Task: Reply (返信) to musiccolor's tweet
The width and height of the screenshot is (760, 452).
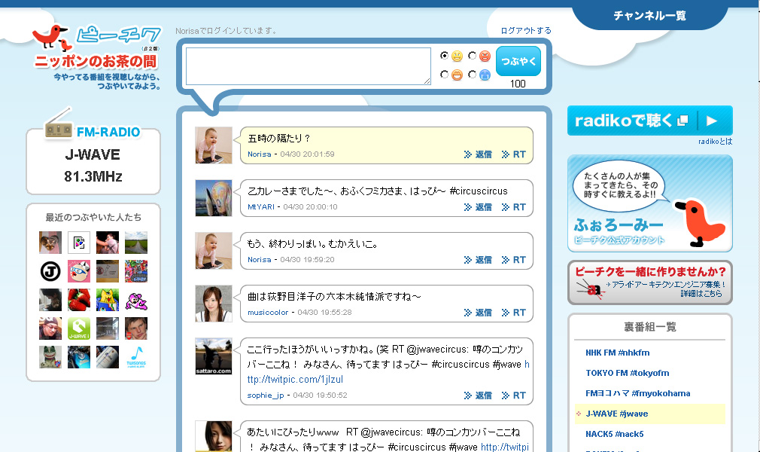Action: click(x=478, y=313)
